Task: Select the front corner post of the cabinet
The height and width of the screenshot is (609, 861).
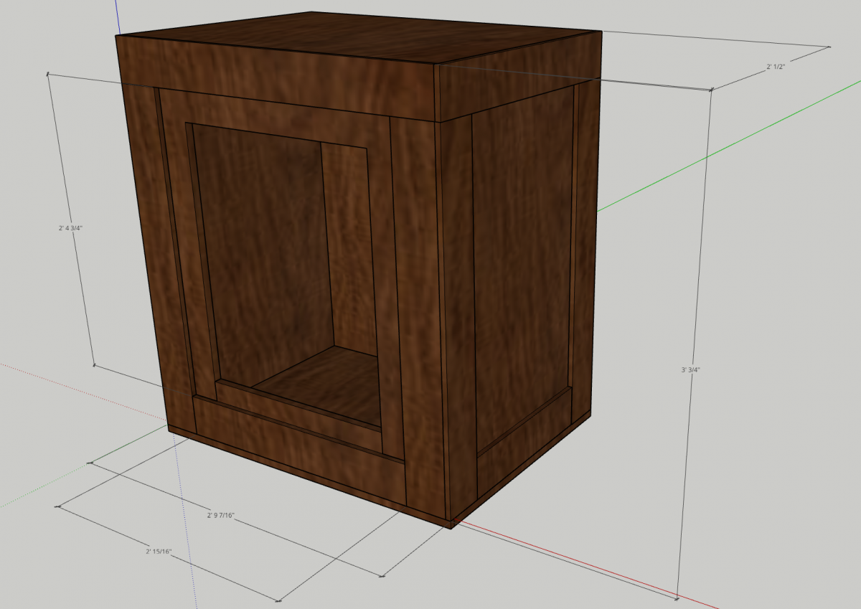Action: 456,316
